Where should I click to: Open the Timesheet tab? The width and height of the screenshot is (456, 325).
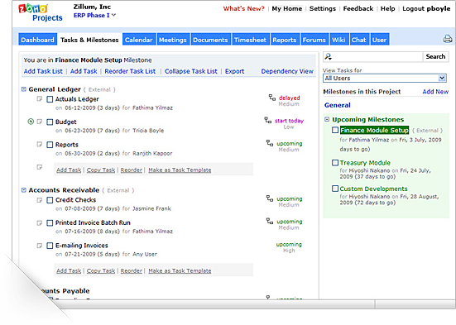coord(250,40)
